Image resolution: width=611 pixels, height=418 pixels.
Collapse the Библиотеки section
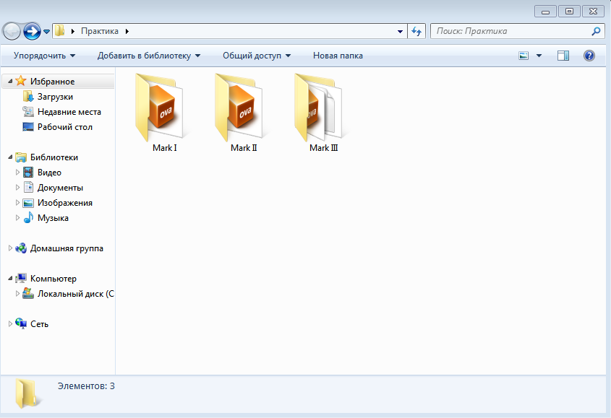click(10, 157)
